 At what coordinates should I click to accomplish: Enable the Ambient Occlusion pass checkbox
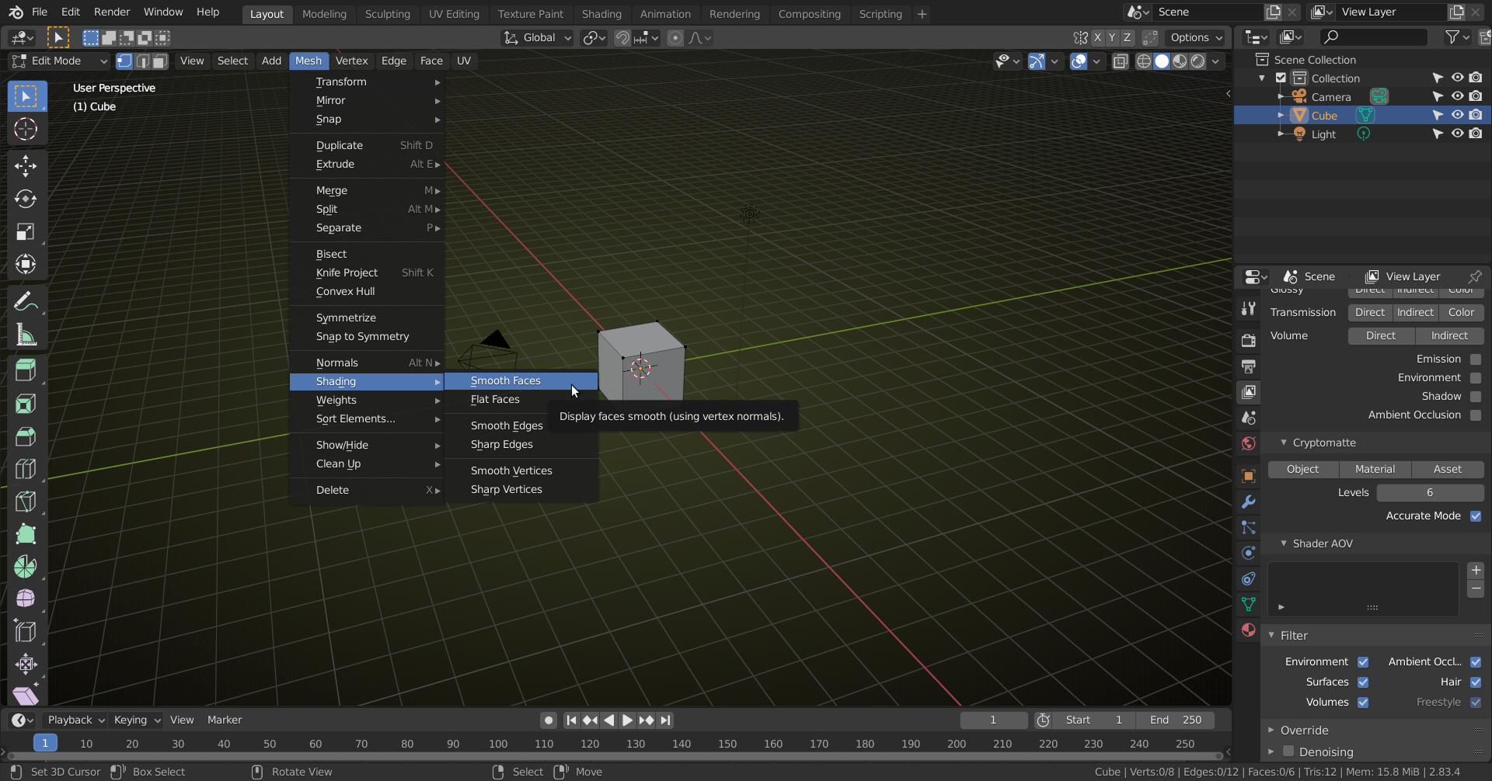click(1476, 415)
